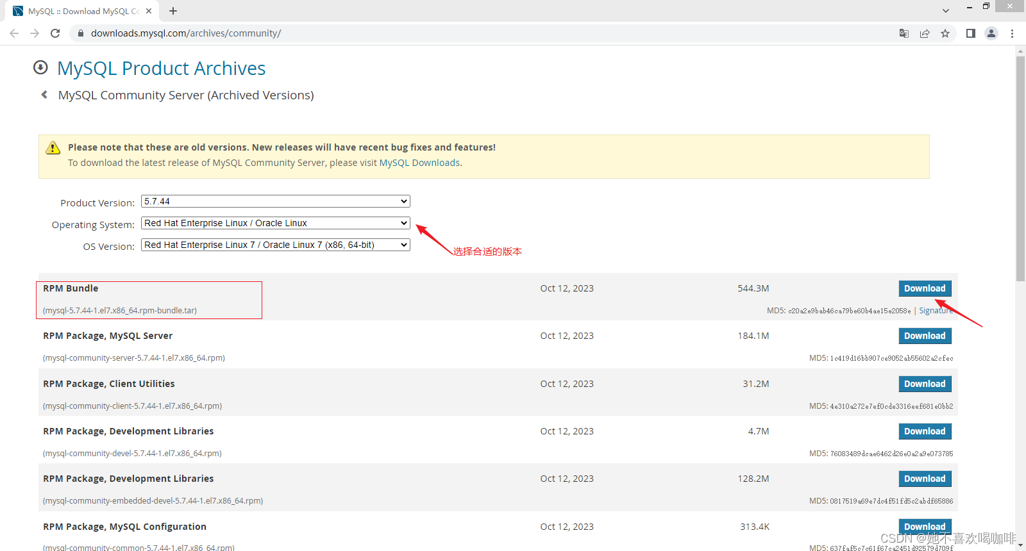Click the RPM Package, MySQL Server title

(108, 336)
